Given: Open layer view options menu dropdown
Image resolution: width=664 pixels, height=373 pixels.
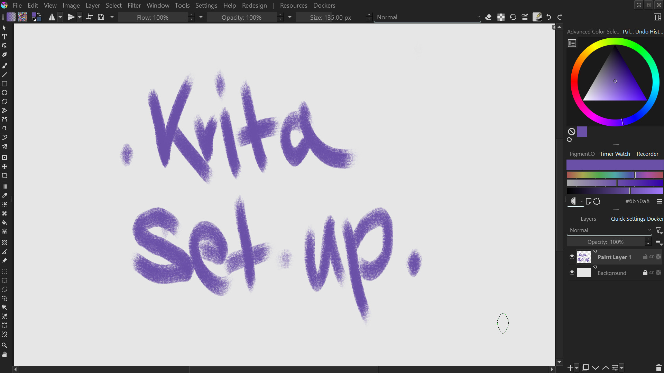Looking at the screenshot, I should click(659, 242).
